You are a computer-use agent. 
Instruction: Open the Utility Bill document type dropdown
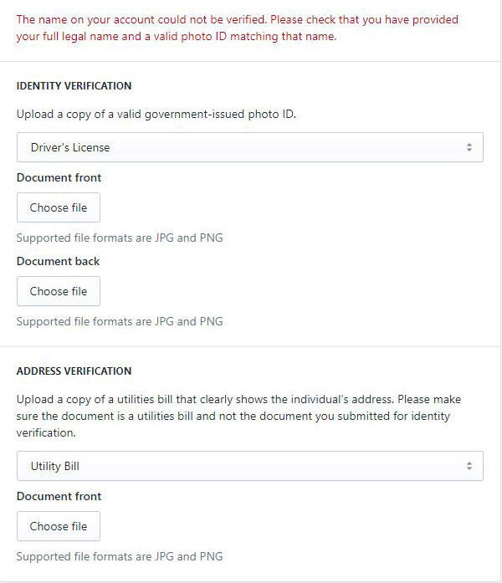pyautogui.click(x=249, y=466)
